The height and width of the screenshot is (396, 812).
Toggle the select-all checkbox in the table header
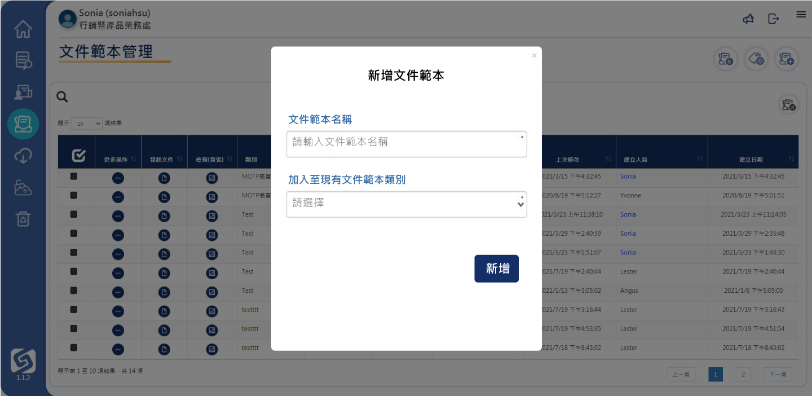pos(80,156)
